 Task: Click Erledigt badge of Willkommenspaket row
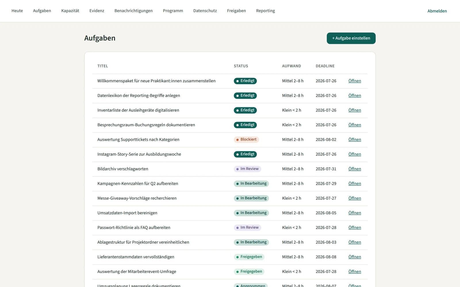pos(245,81)
